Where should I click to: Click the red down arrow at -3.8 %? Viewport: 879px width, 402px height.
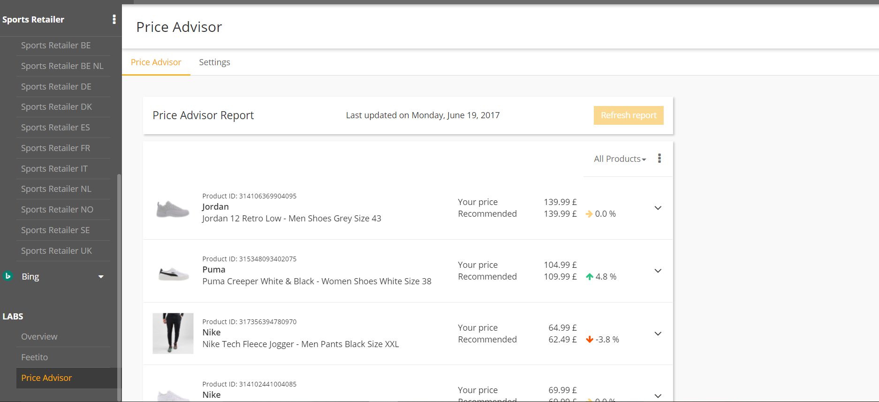590,340
